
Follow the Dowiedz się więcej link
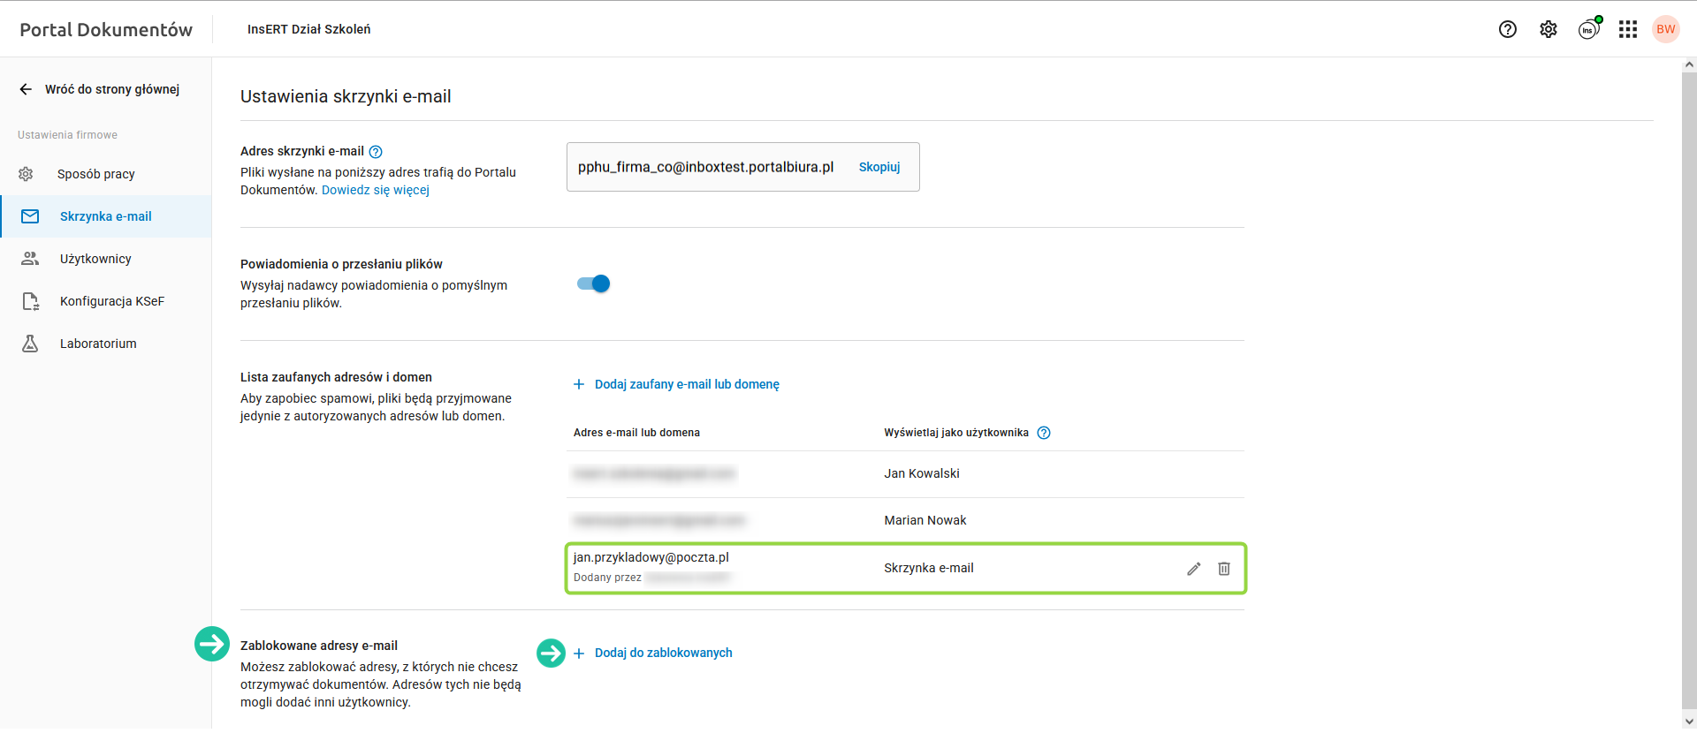[x=376, y=190]
